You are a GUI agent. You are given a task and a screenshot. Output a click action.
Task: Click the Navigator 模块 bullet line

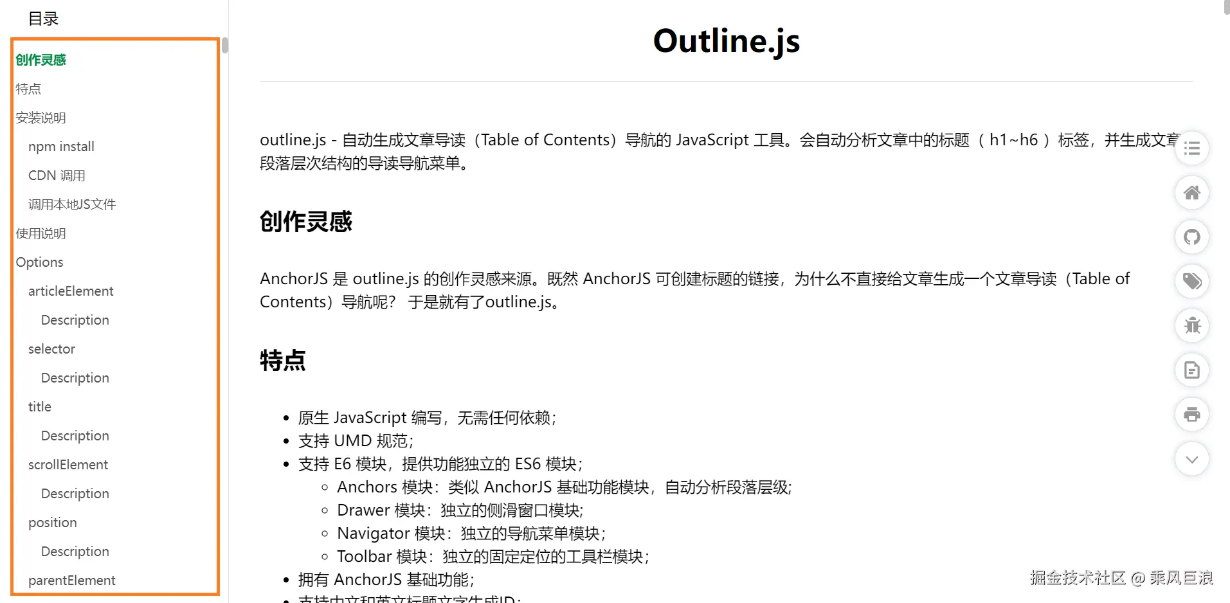click(x=471, y=534)
